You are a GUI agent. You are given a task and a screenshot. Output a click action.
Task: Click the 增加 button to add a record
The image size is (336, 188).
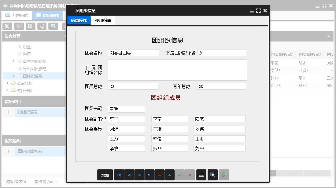click(x=105, y=175)
